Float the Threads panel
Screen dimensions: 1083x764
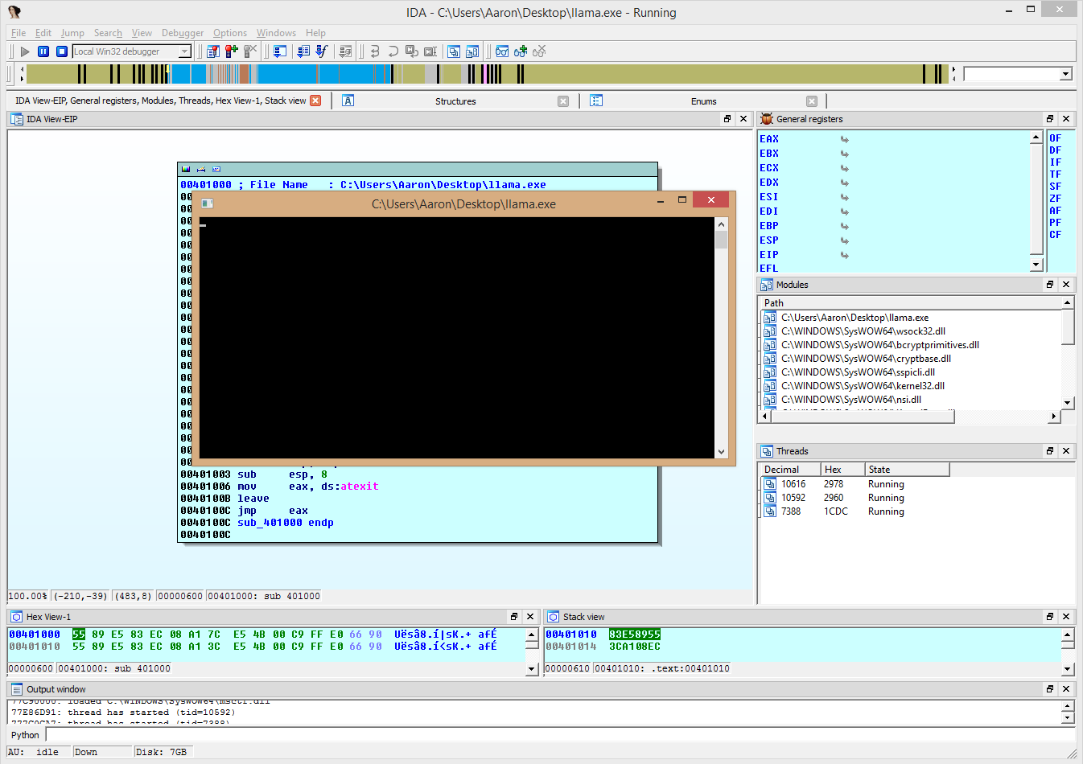1050,450
